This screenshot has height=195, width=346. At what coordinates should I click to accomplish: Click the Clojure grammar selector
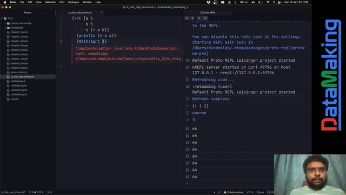coord(261,192)
